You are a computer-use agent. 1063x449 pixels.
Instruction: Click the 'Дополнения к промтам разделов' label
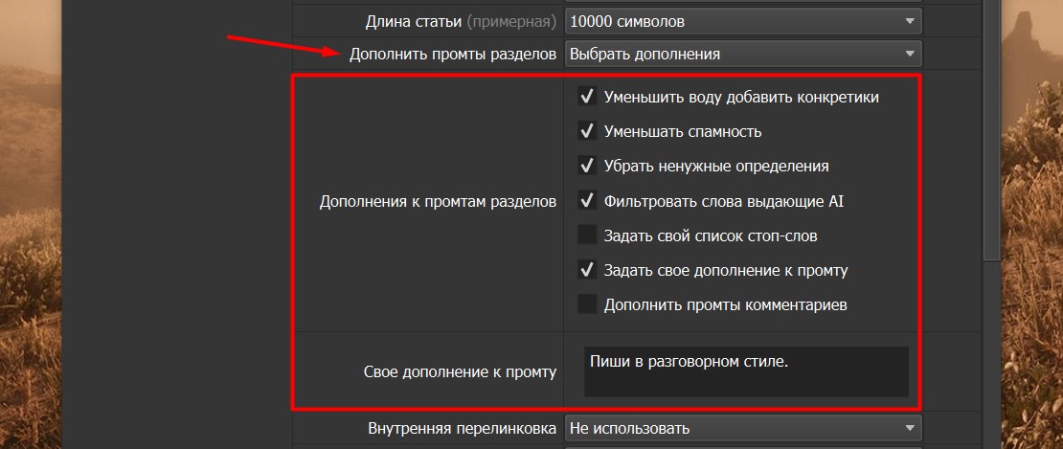(x=438, y=202)
